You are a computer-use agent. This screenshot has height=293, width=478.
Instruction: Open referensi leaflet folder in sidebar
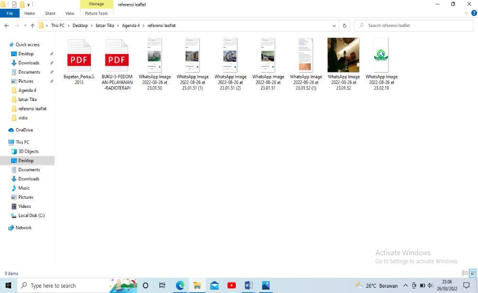(x=32, y=108)
